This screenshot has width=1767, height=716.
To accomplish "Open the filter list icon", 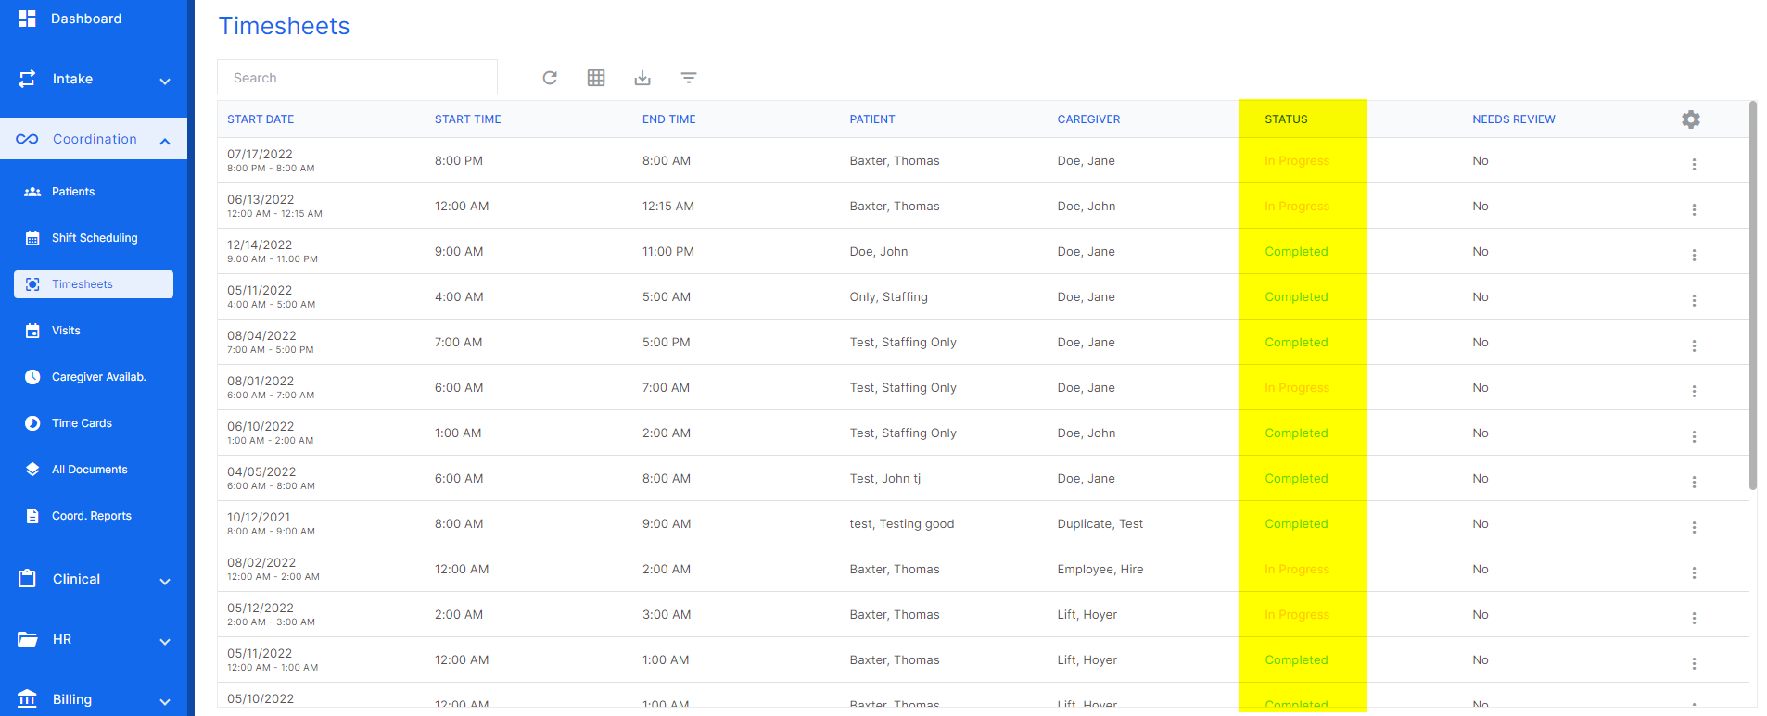I will 689,78.
